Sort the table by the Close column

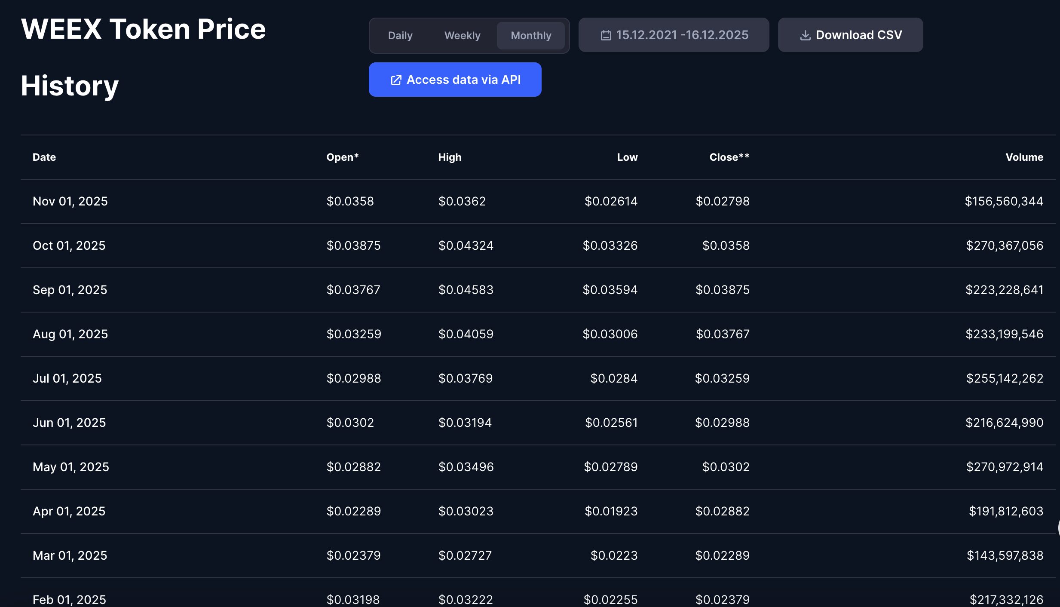pos(728,157)
